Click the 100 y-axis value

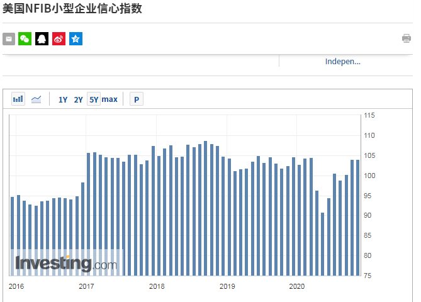[x=369, y=176]
